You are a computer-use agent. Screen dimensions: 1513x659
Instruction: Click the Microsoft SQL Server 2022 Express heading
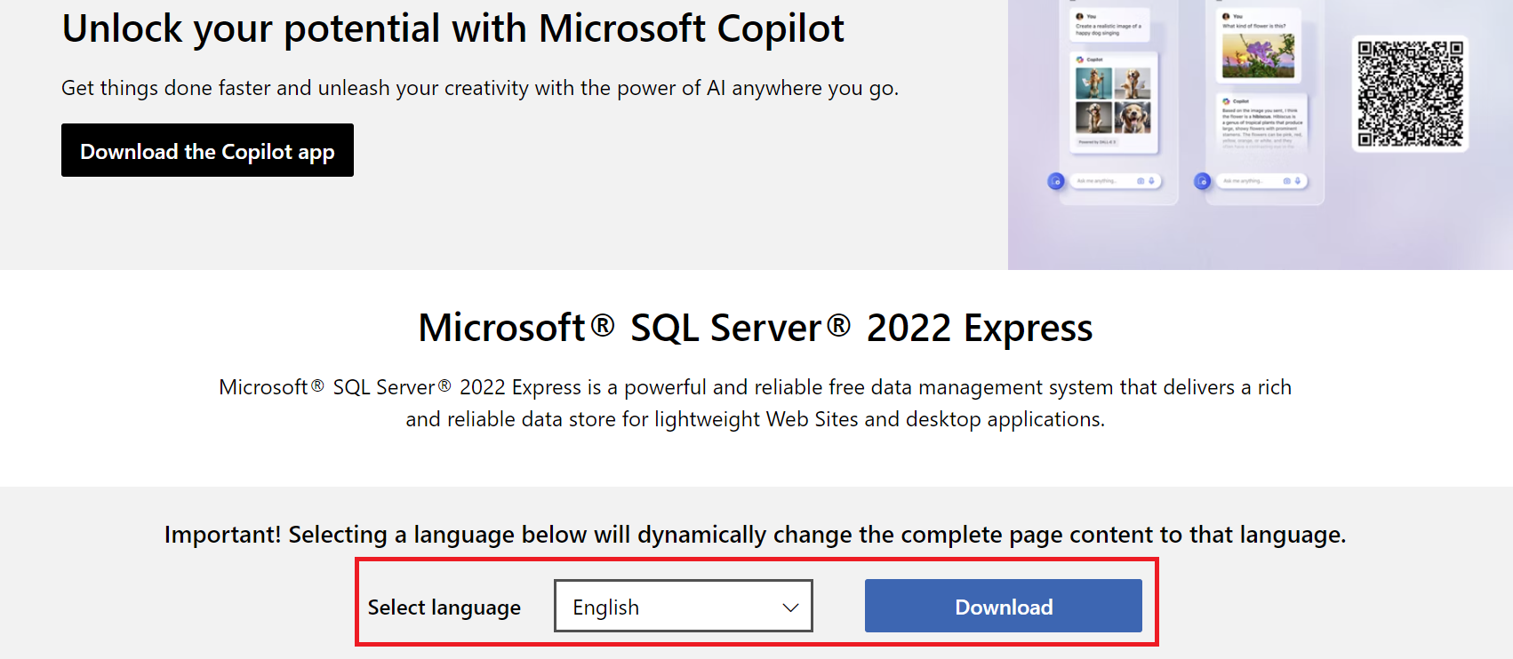coord(756,328)
